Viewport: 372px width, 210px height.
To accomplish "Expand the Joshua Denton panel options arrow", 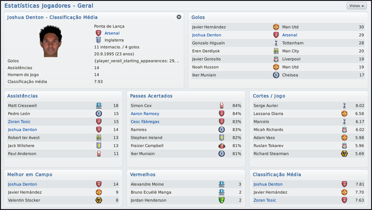I will click(x=179, y=17).
